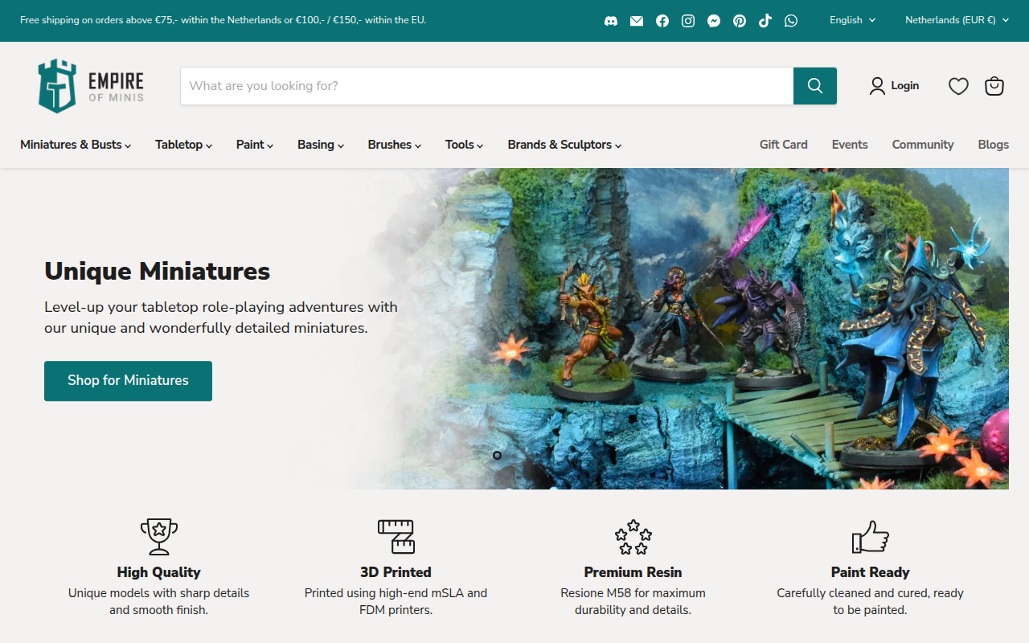This screenshot has width=1029, height=643.
Task: Open the TikTok icon link
Action: point(765,21)
